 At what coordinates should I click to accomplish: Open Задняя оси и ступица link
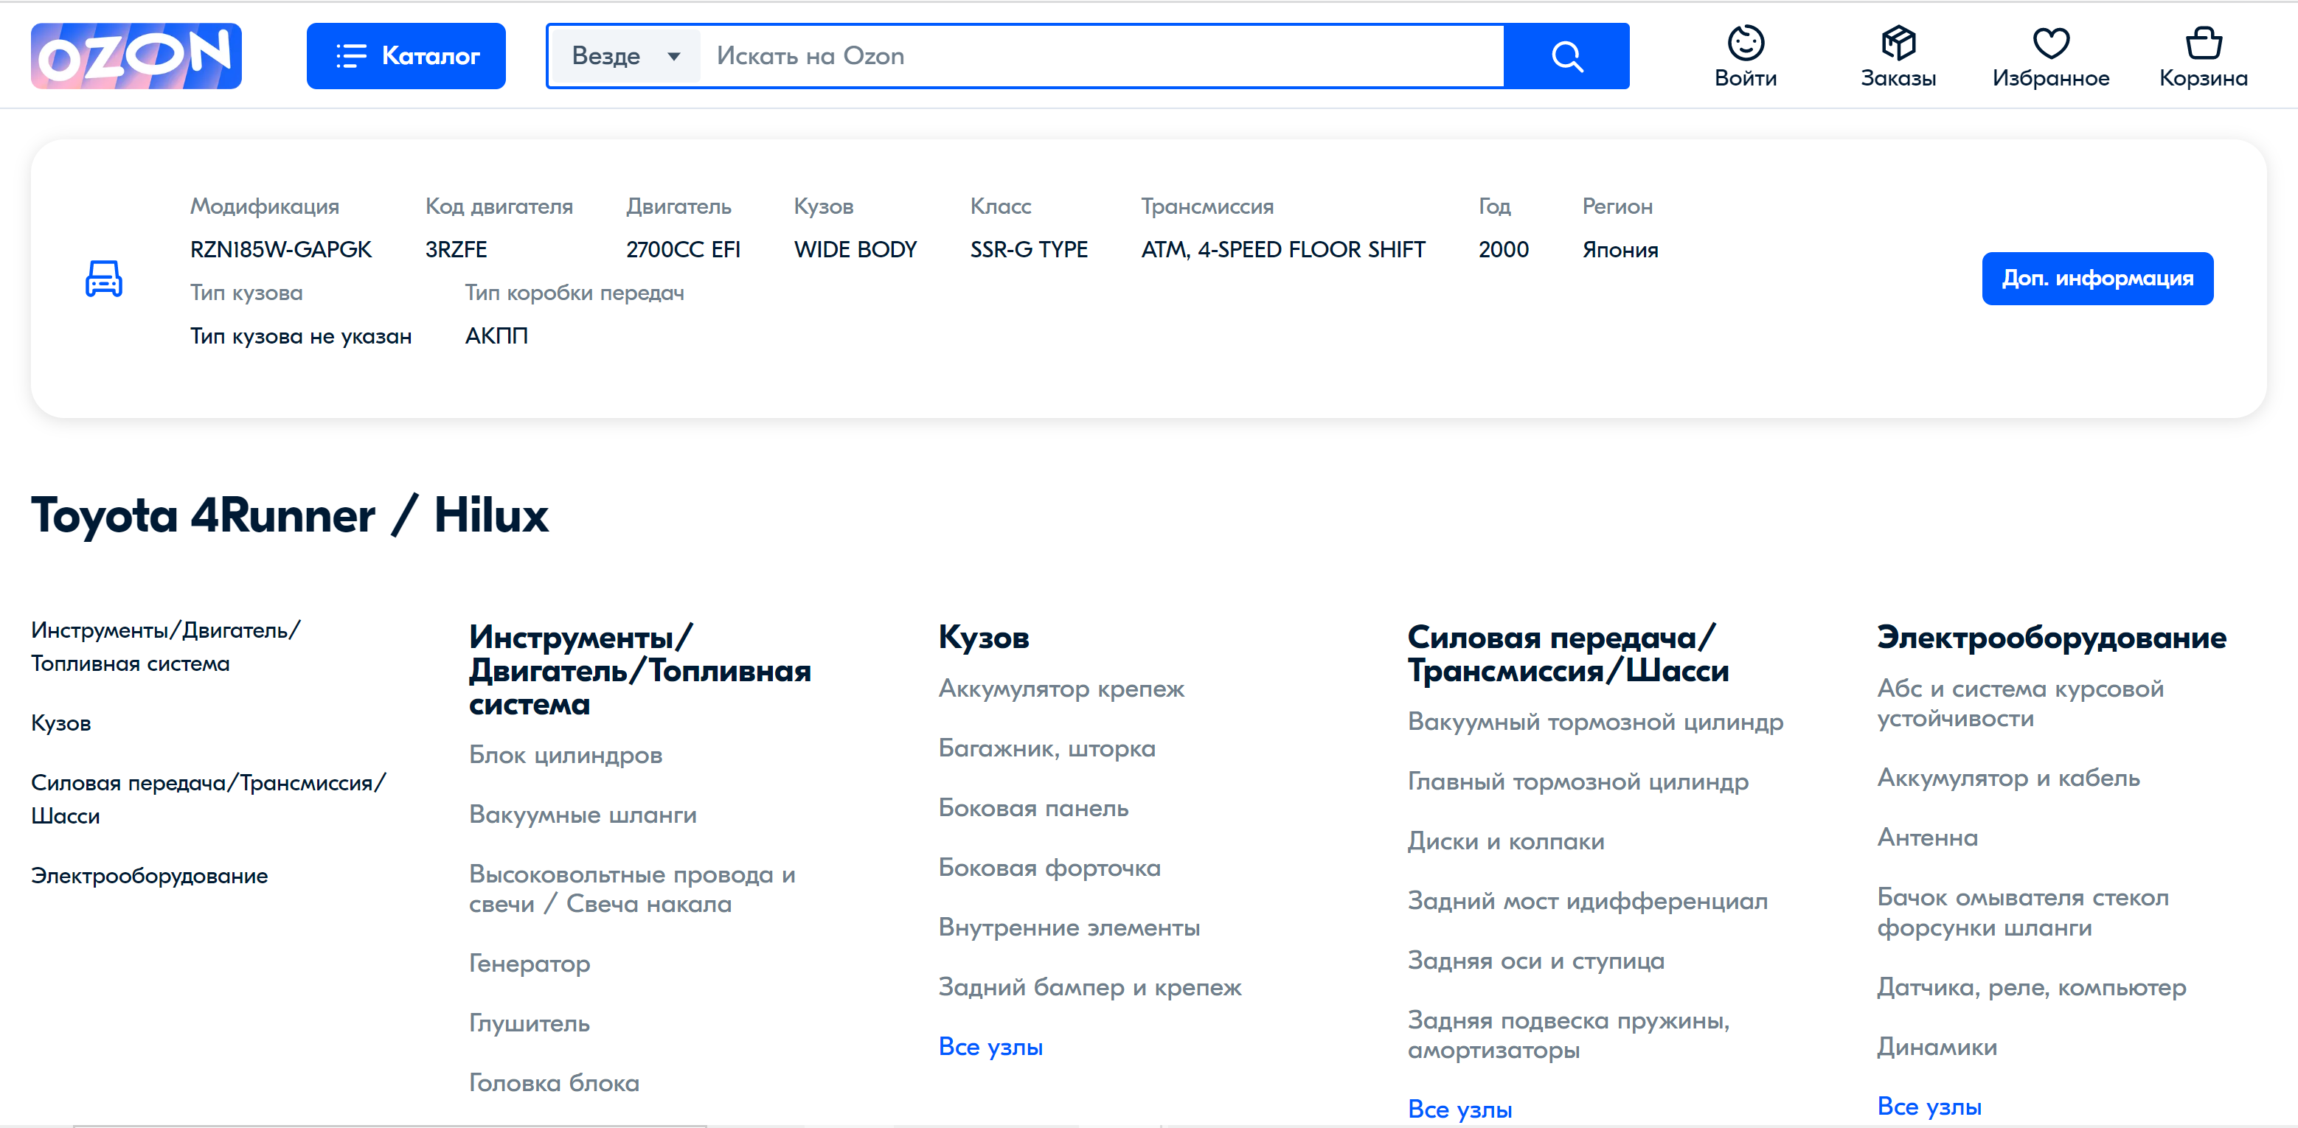[1535, 961]
